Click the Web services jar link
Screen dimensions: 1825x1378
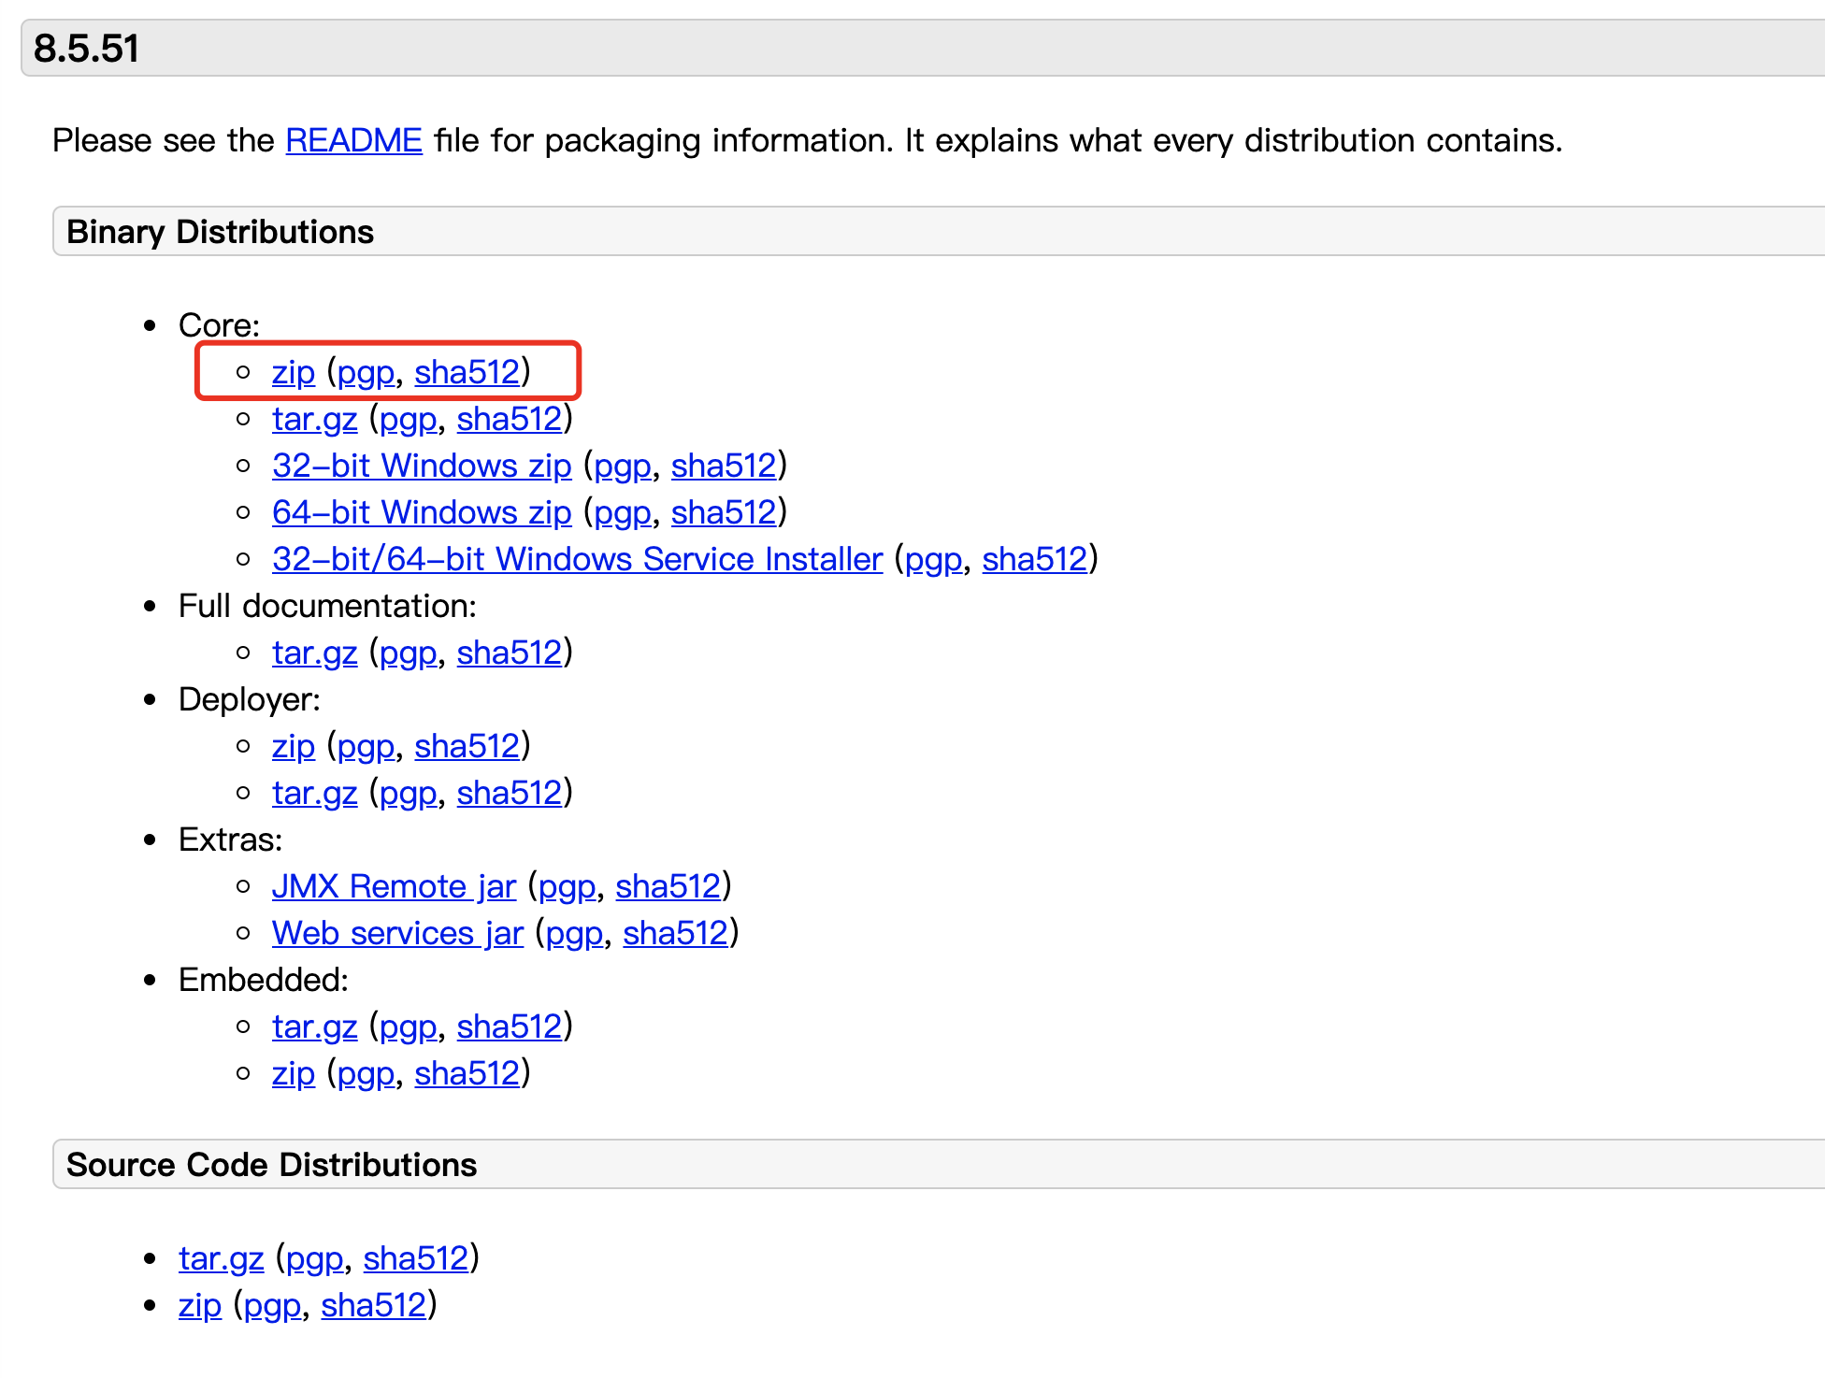click(397, 933)
